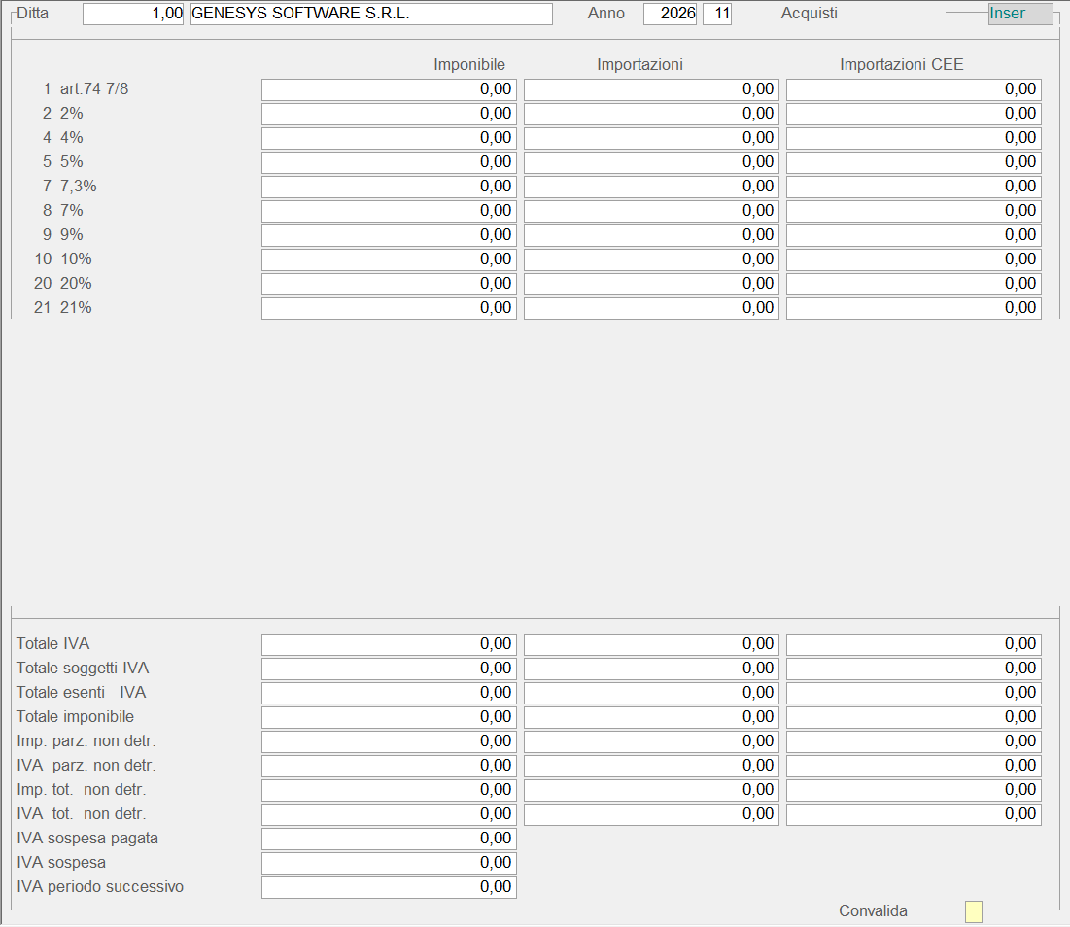
Task: Select Importazioni field for 7,3% row
Action: (651, 187)
